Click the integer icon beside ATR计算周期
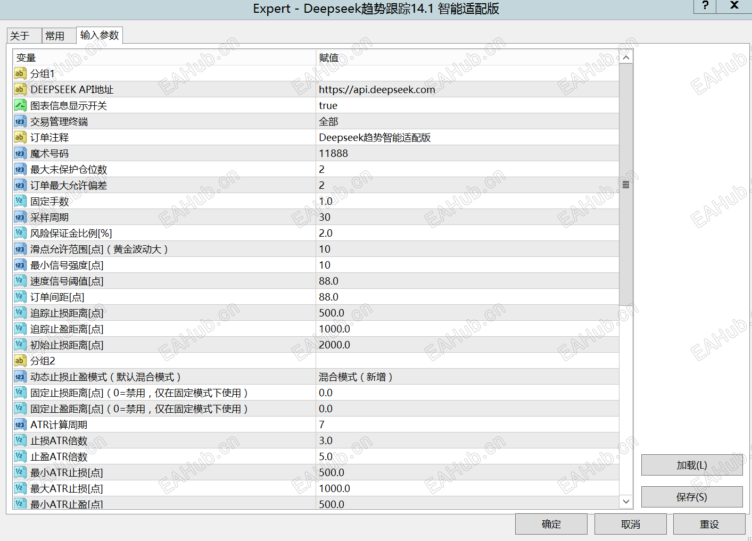Screen dimensions: 752x541 click(20, 425)
